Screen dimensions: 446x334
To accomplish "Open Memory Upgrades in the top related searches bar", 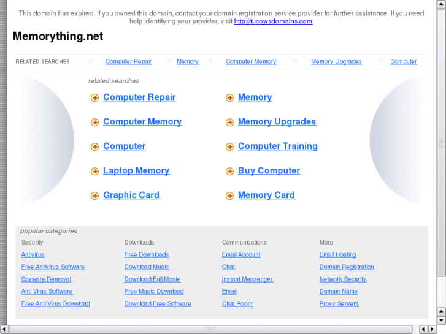I will point(336,61).
